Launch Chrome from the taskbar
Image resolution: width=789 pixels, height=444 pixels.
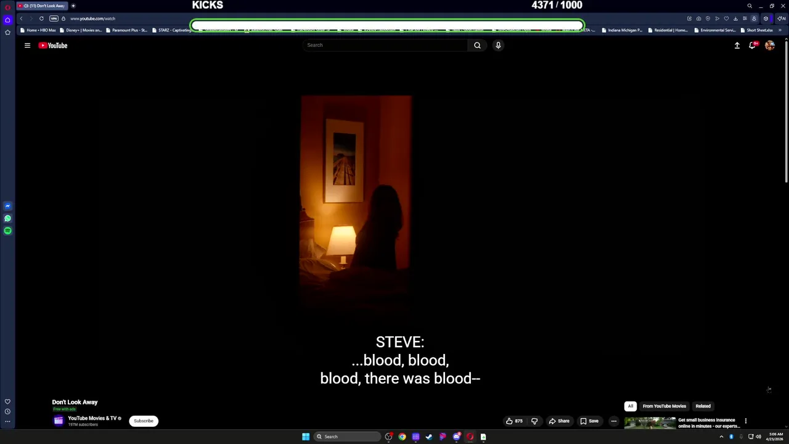point(402,437)
